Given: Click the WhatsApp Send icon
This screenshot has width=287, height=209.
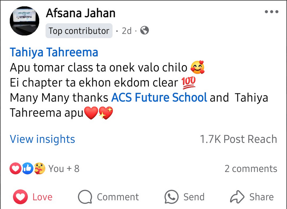Looking at the screenshot, I should click(x=171, y=197).
